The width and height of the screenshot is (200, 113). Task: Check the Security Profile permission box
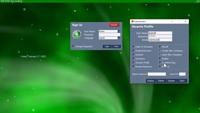[x=133, y=62]
